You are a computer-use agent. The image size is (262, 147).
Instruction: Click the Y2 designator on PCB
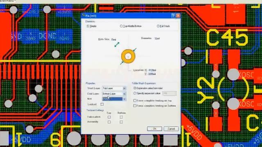pos(206,90)
